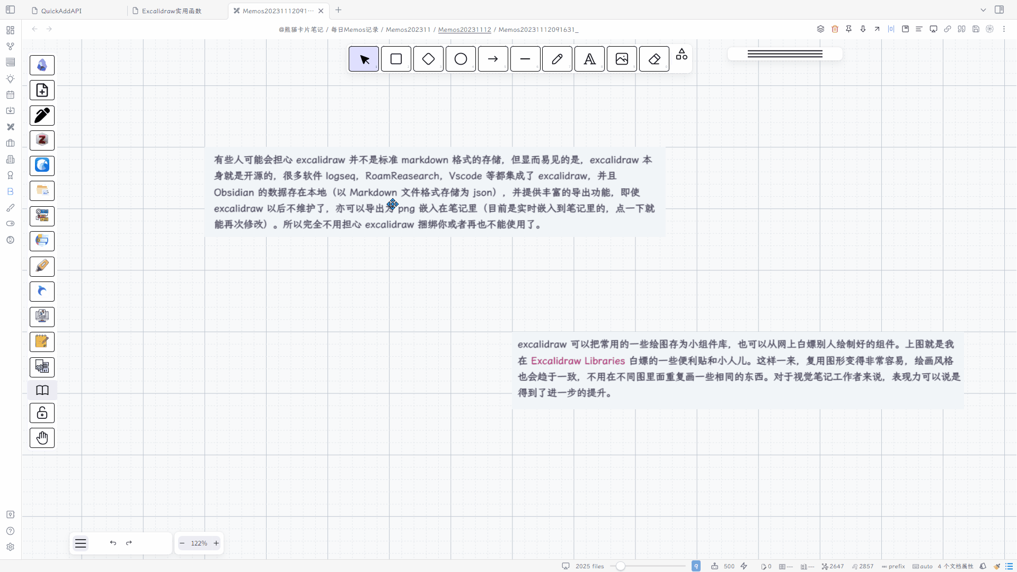1017x572 pixels.
Task: Click the black pen script button
Action: point(42,115)
